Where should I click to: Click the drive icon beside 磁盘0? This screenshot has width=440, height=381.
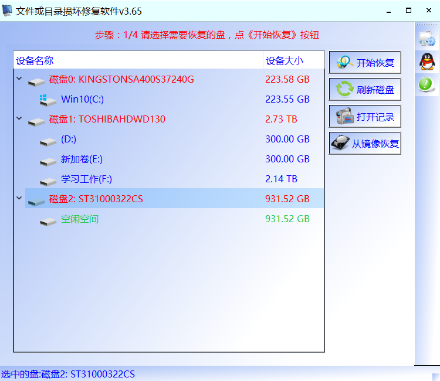click(36, 82)
